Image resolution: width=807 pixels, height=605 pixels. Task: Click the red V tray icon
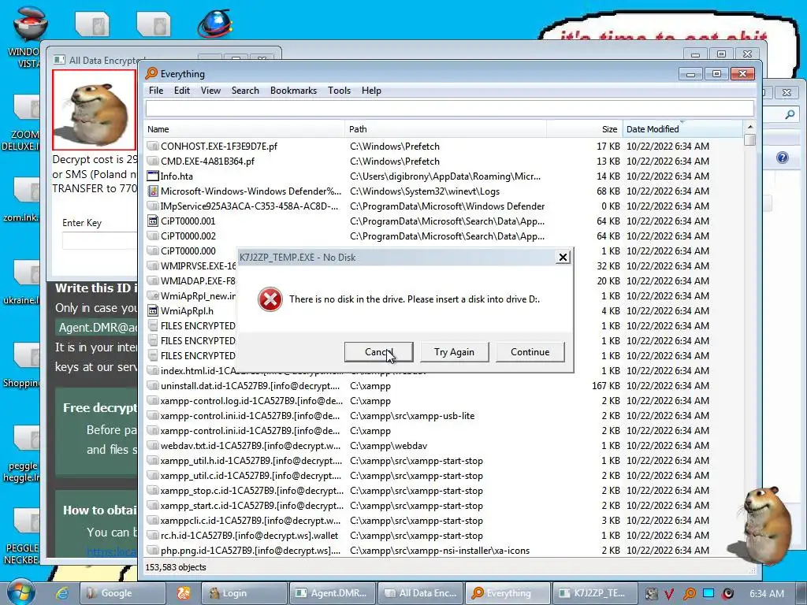point(668,594)
